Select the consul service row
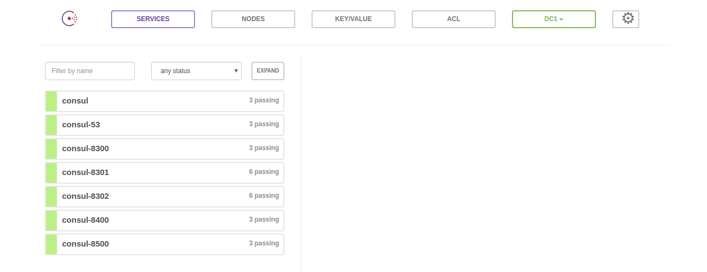Screen dimensions: 707x272 [x=165, y=101]
